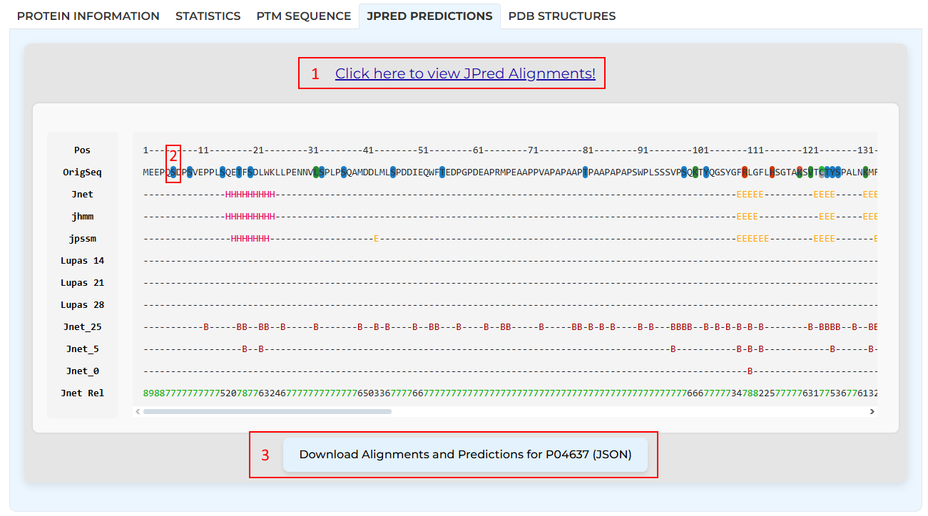Download Alignments and Predictions JSON for P04637
The width and height of the screenshot is (928, 516).
tap(465, 455)
